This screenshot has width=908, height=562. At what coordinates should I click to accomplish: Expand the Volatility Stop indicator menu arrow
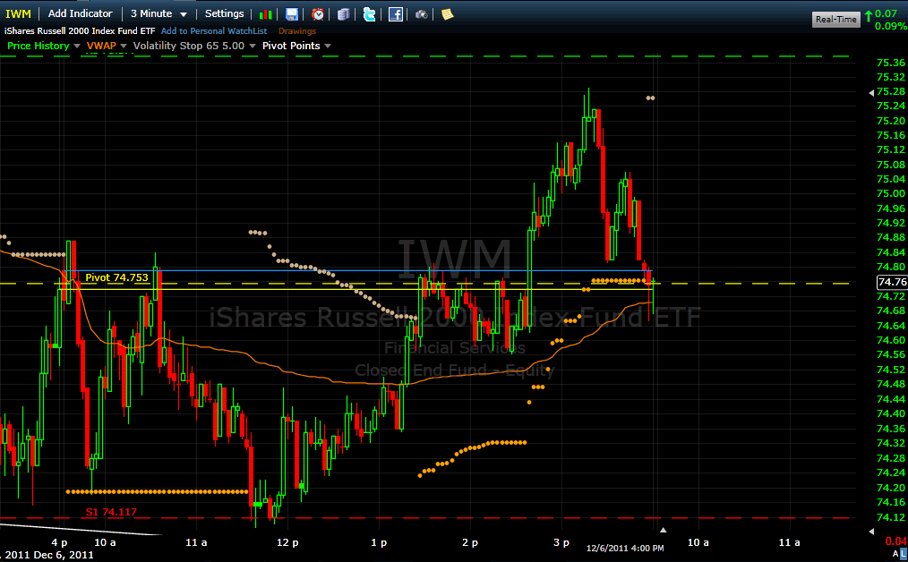coord(252,46)
